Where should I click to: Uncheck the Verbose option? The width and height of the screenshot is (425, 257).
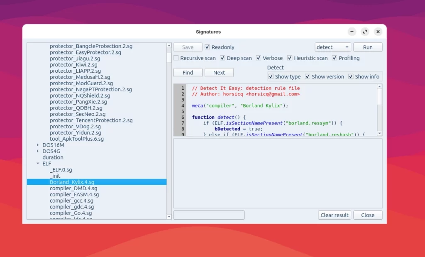pos(259,58)
